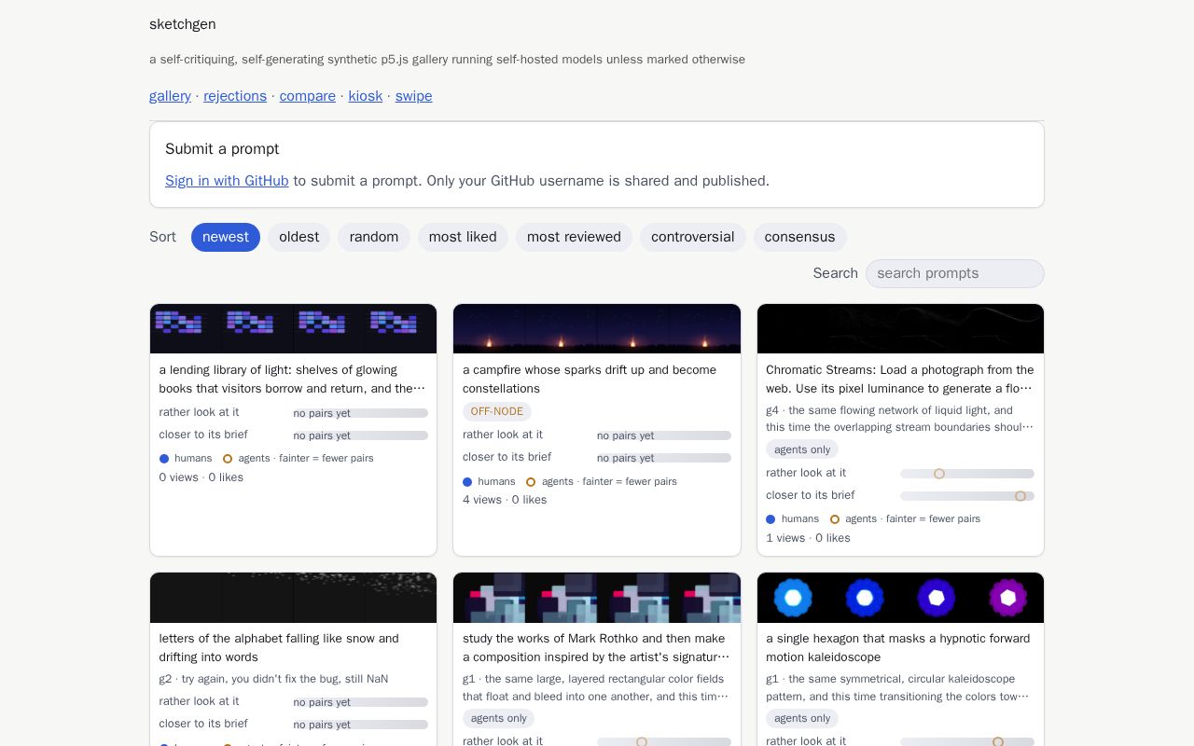Click Chromatic Streams 'rather look at it' slider
Viewport: 1194px width, 746px height.
[967, 474]
